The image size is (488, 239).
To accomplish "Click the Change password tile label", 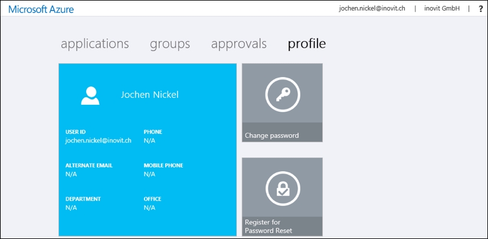I will (x=271, y=135).
